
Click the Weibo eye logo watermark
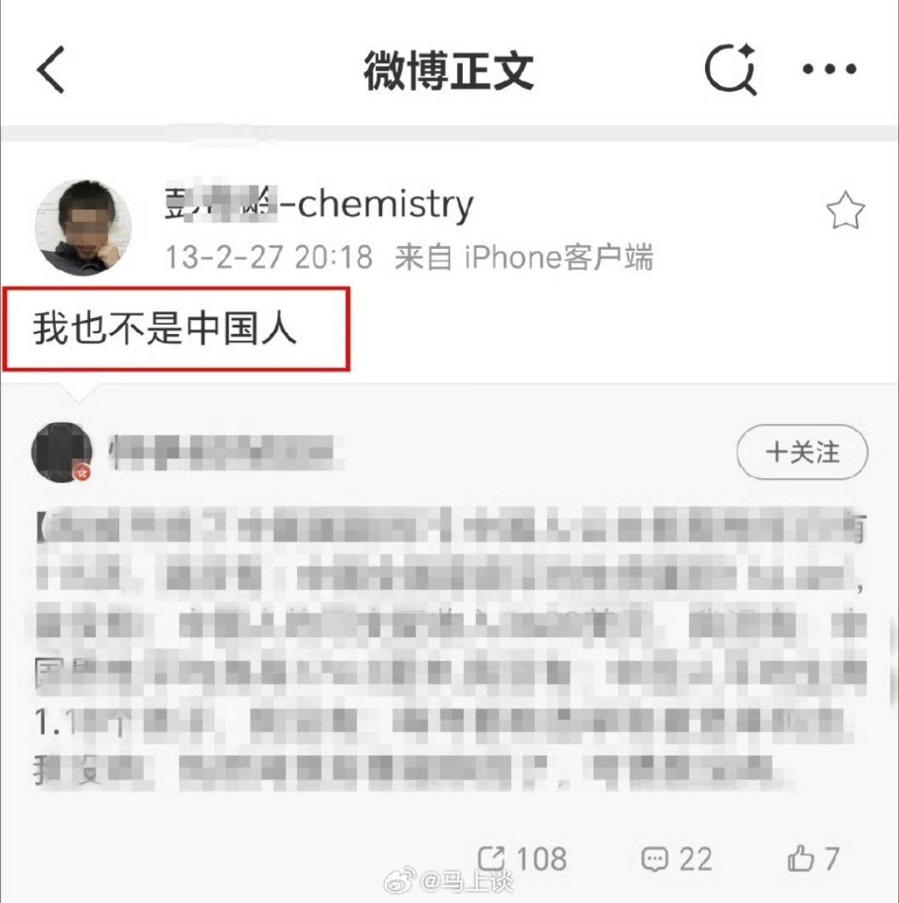coord(400,881)
